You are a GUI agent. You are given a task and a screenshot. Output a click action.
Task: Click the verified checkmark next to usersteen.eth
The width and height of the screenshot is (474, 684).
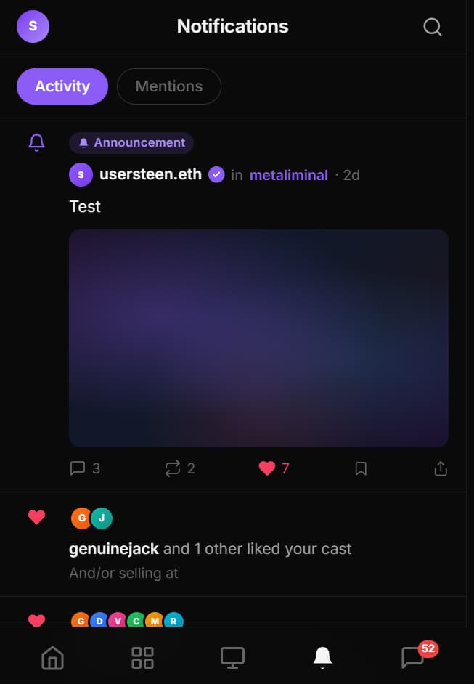(x=216, y=174)
